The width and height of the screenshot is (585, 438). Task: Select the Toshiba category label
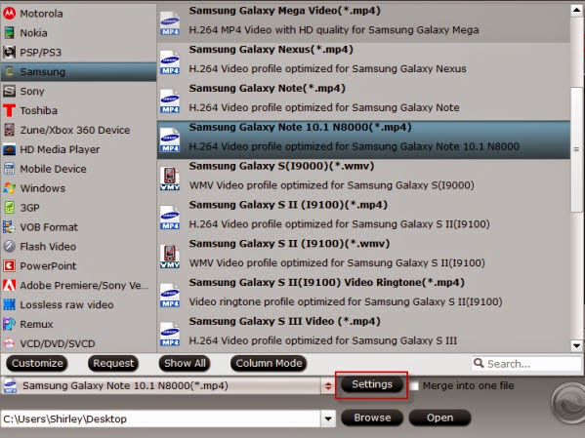click(38, 110)
